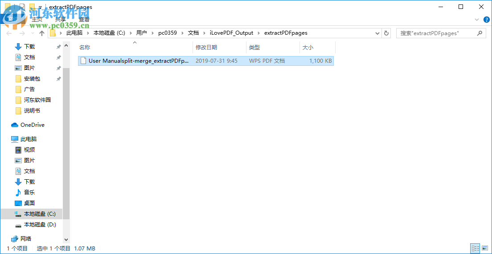Navigate up one folder level arrow
The width and height of the screenshot is (492, 254).
pyautogui.click(x=42, y=33)
